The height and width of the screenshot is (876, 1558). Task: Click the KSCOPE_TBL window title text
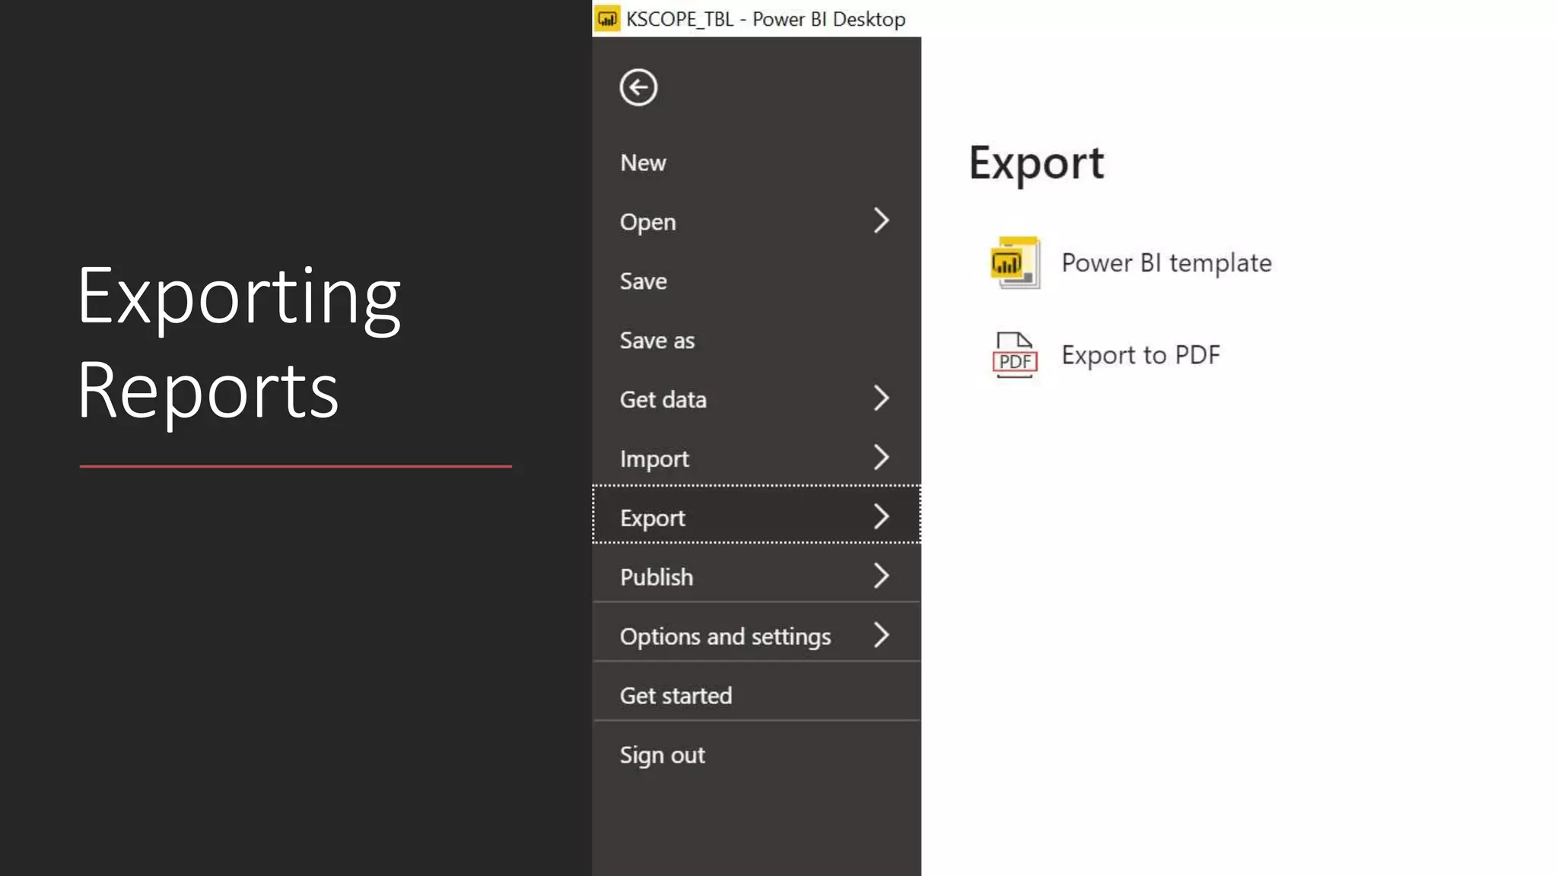(x=765, y=19)
